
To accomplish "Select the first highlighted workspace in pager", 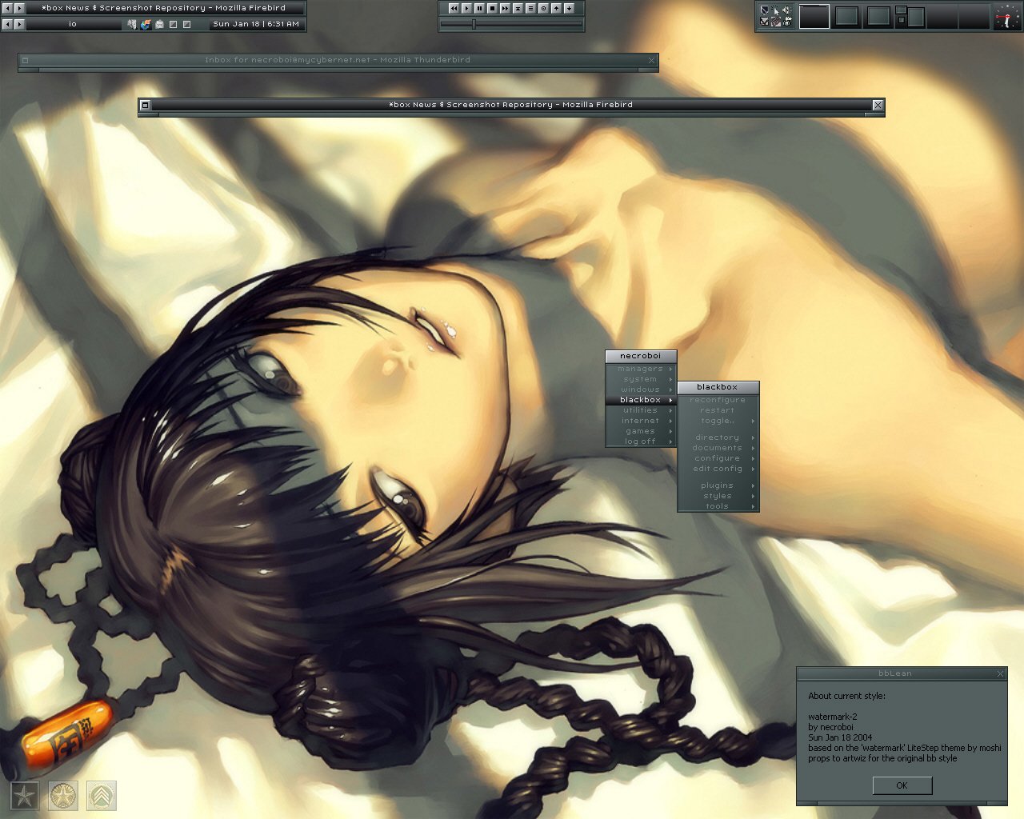I will [814, 16].
